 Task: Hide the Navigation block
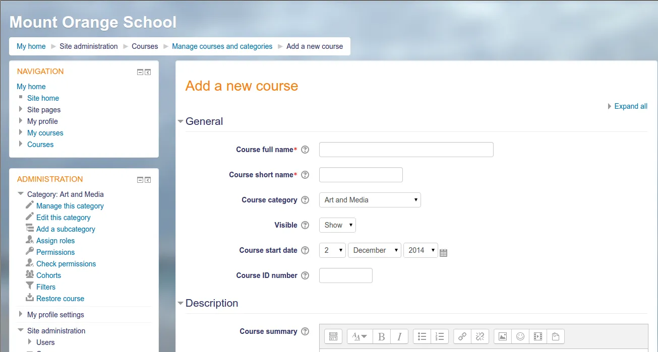point(140,72)
